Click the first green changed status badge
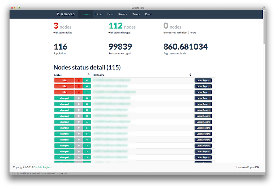This screenshot has width=275, height=188. pyautogui.click(x=64, y=98)
